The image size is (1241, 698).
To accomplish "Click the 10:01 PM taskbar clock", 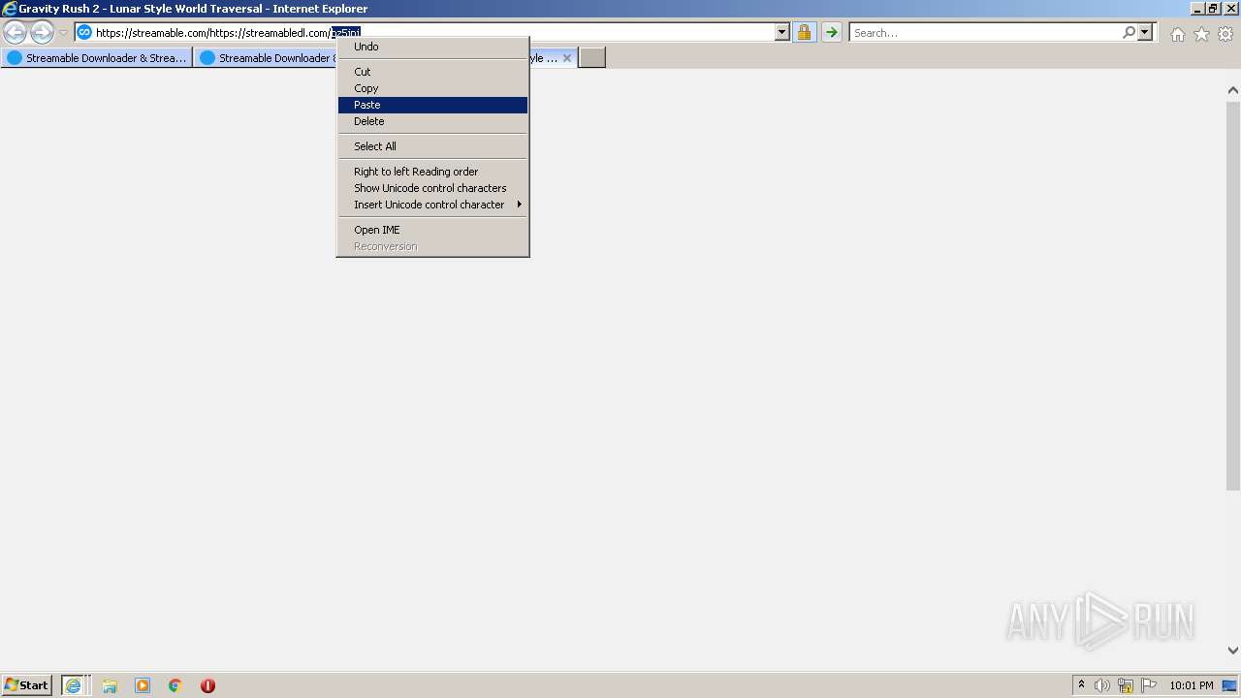I will pyautogui.click(x=1192, y=685).
